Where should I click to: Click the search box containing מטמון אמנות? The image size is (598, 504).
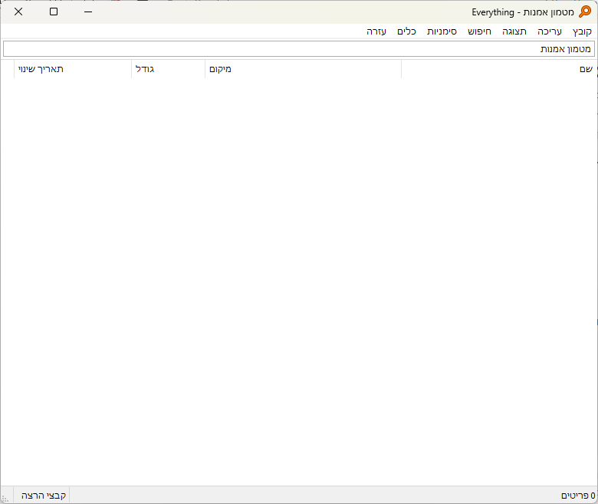(299, 49)
